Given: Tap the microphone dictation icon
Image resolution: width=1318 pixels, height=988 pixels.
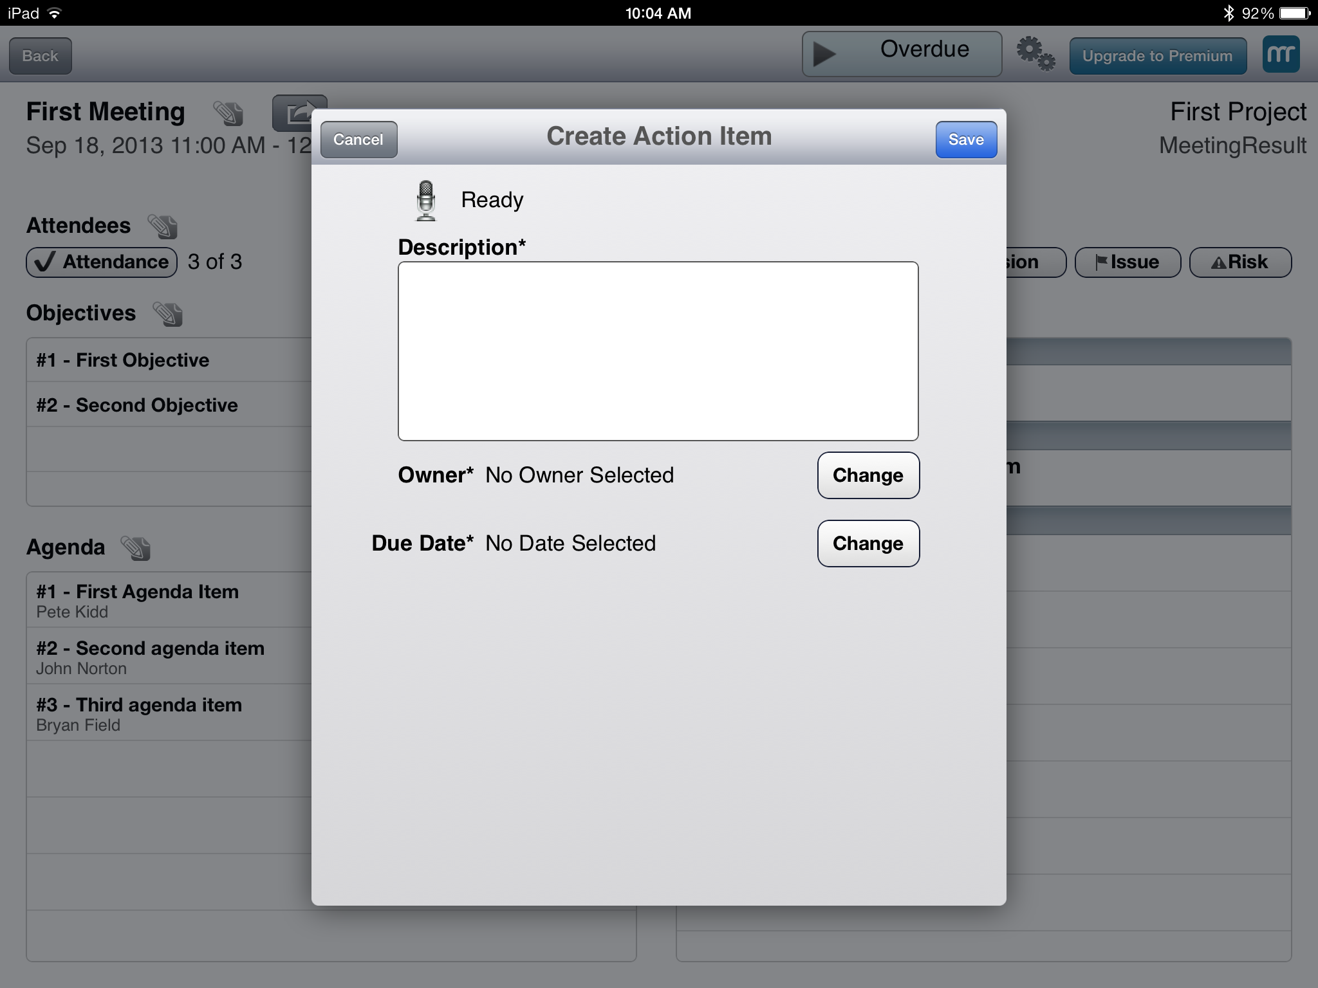Looking at the screenshot, I should click(x=425, y=201).
